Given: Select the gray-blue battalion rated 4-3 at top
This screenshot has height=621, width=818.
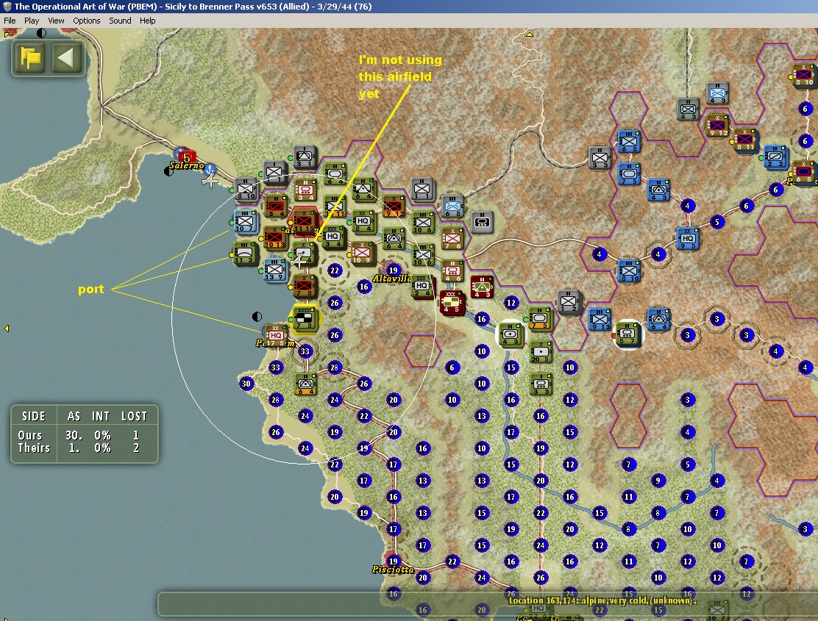Looking at the screenshot, I should click(717, 93).
